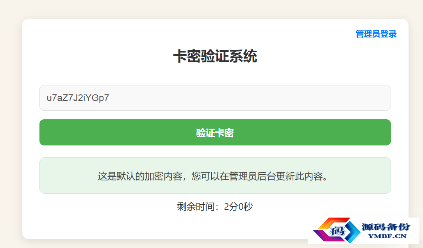Screen dimensions: 423x248
Task: Click the 验证卡密 green button
Action: pyautogui.click(x=215, y=133)
